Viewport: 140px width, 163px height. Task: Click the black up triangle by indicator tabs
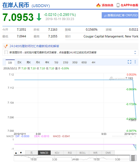point(16,153)
